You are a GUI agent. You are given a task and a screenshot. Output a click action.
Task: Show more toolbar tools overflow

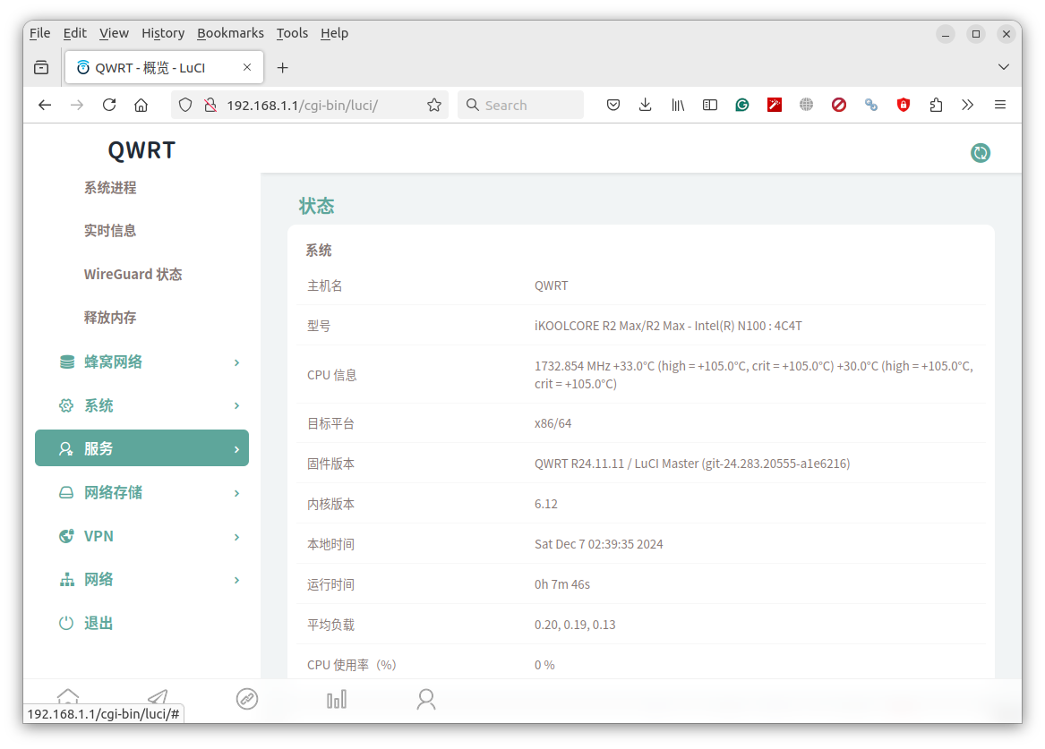tap(968, 106)
